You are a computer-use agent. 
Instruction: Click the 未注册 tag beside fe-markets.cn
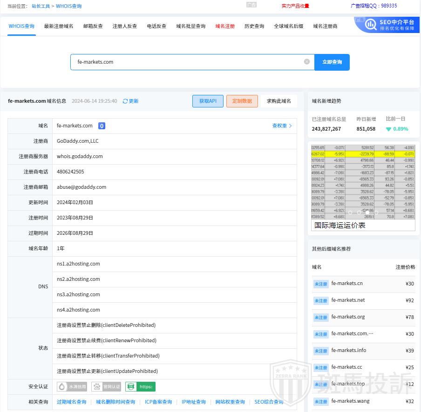321,284
